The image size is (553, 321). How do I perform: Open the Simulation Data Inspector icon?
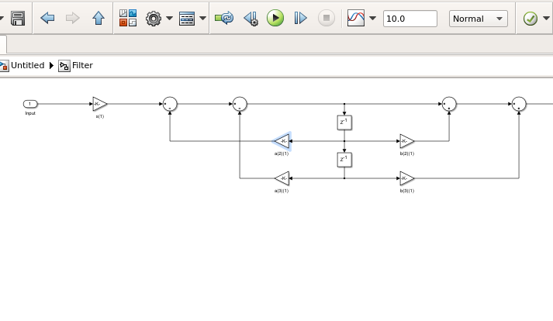(x=356, y=19)
